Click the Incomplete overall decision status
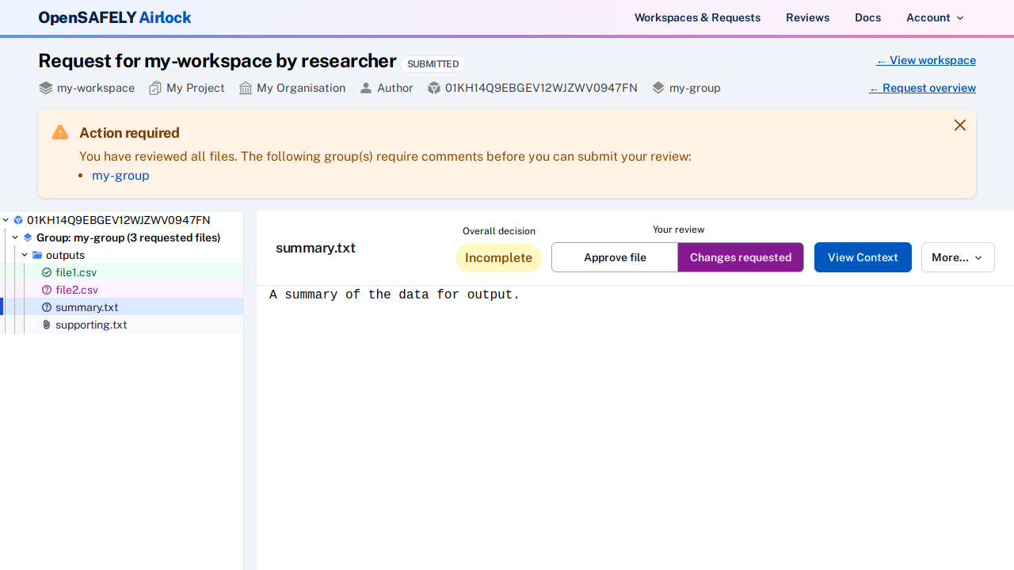Image resolution: width=1014 pixels, height=570 pixels. pos(498,257)
